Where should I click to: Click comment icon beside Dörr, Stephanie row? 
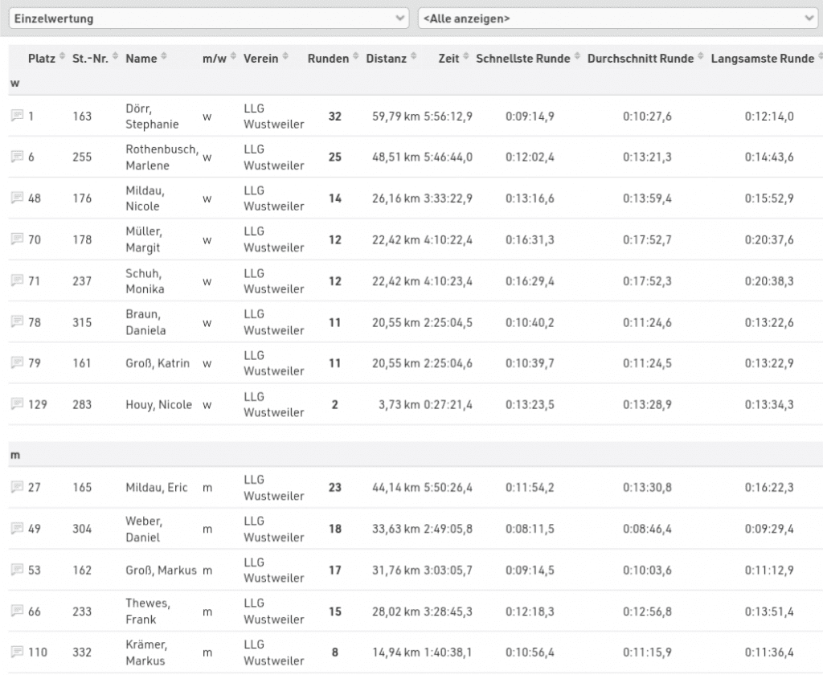pyautogui.click(x=17, y=116)
